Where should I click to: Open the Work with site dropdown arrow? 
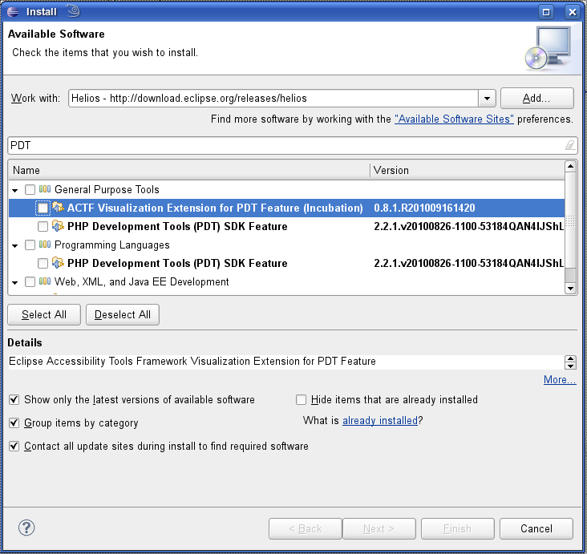(x=487, y=99)
